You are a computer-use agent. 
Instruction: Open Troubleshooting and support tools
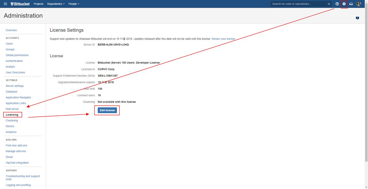pyautogui.click(x=23, y=178)
